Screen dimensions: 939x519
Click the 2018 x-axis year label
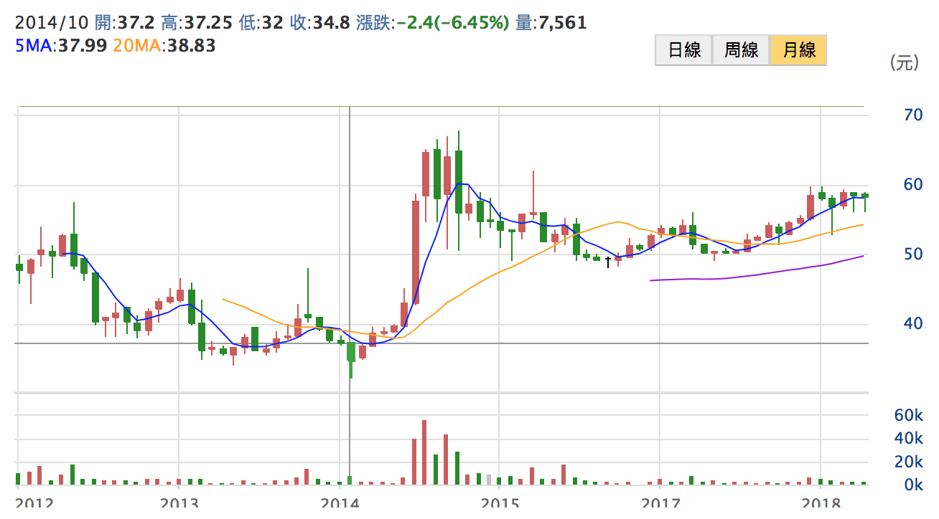coord(820,502)
